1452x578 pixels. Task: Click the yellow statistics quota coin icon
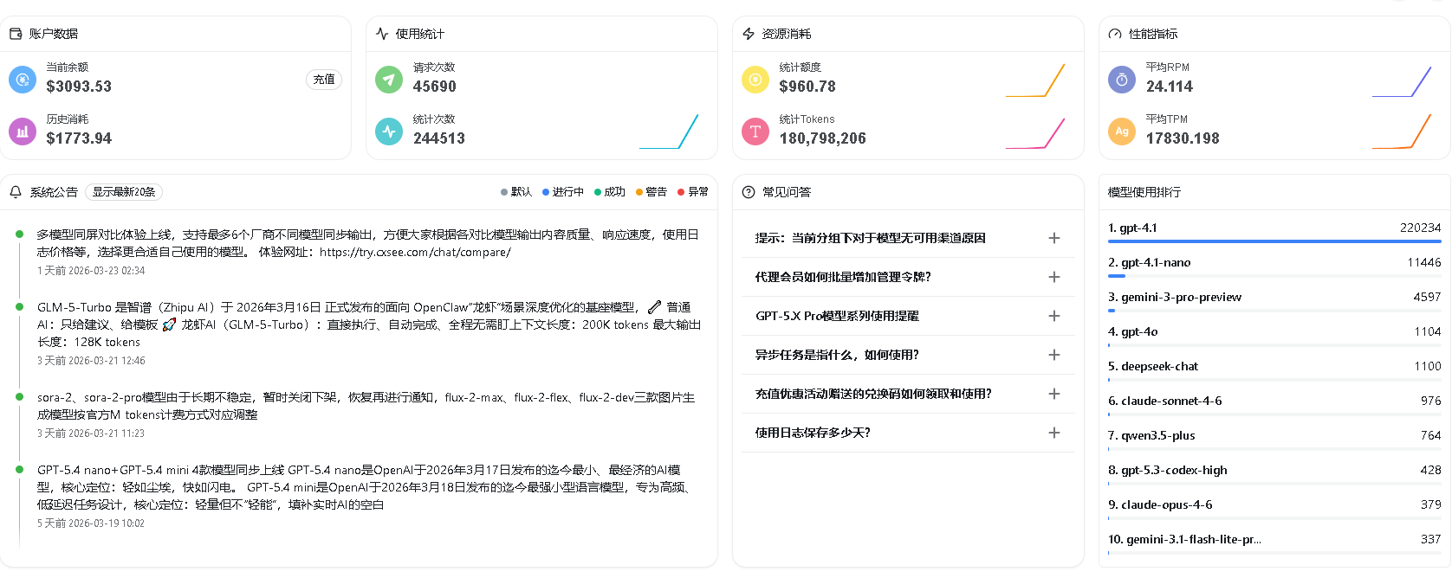click(755, 80)
